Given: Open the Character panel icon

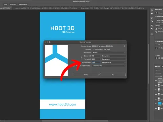Looking at the screenshot, I should pos(152,26).
